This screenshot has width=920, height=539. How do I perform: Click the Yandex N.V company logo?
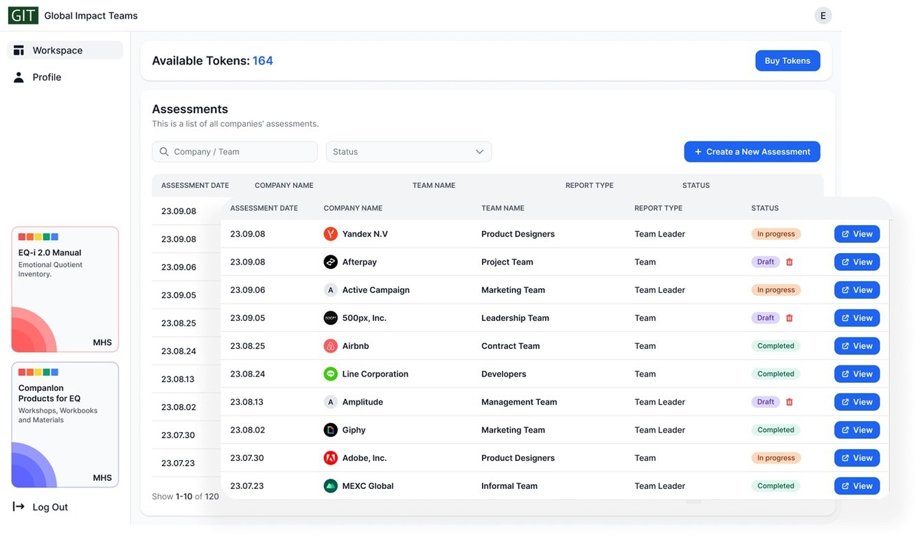(330, 234)
